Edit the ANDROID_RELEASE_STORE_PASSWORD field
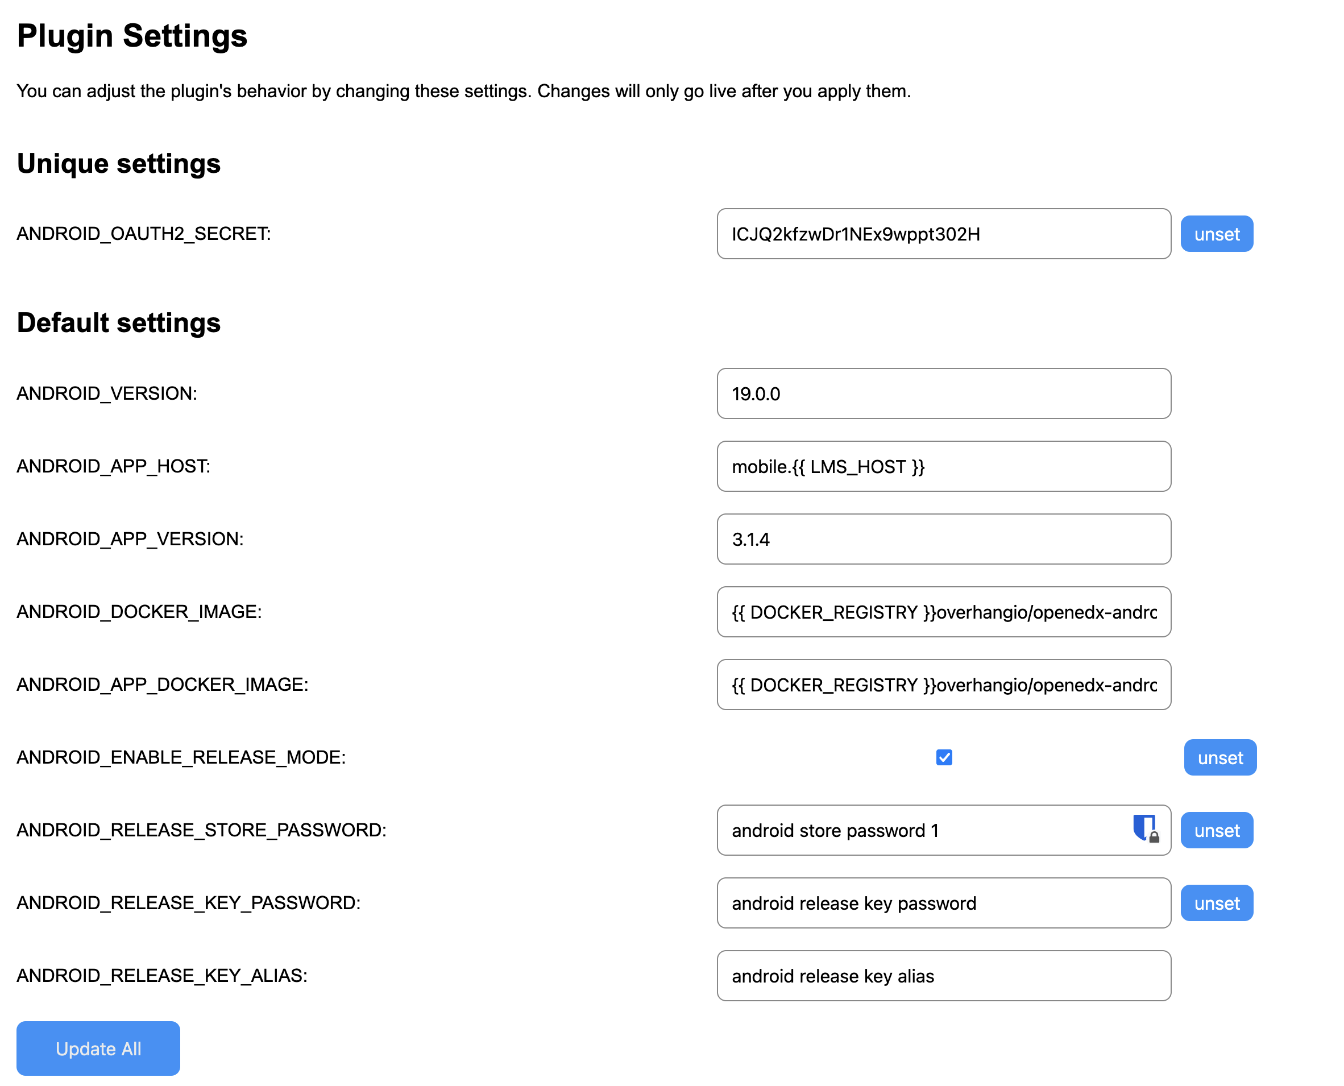This screenshot has height=1086, width=1344. [x=944, y=830]
